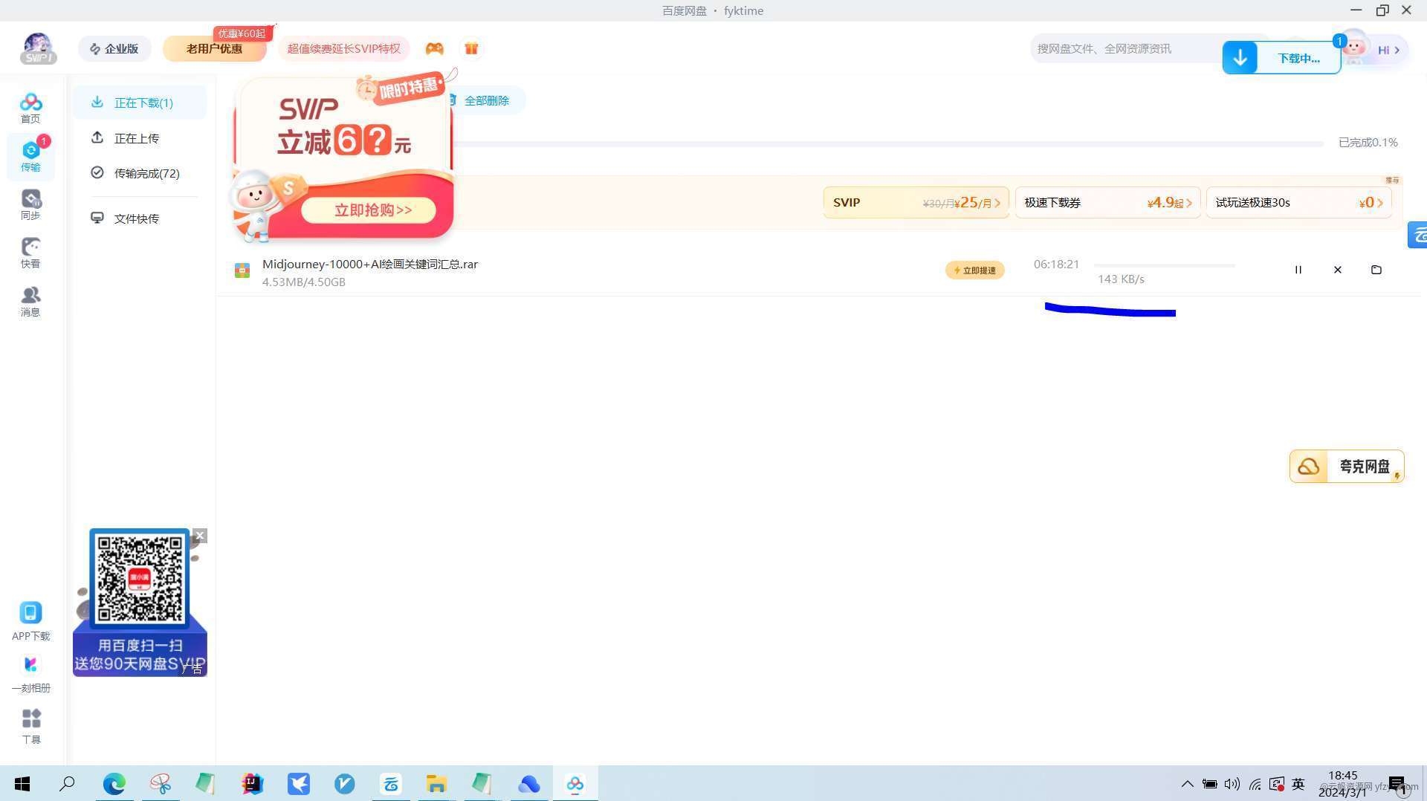
Task: Open the Windows Start menu
Action: (x=22, y=783)
